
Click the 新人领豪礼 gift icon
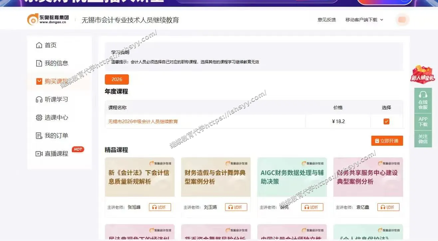423,74
